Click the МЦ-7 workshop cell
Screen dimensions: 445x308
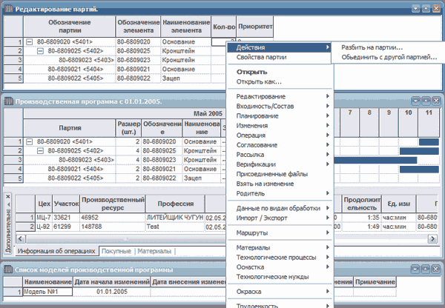[44, 218]
